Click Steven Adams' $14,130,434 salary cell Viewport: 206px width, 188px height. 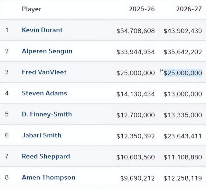click(136, 94)
